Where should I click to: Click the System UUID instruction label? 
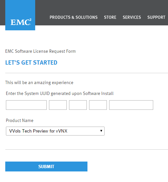(60, 94)
